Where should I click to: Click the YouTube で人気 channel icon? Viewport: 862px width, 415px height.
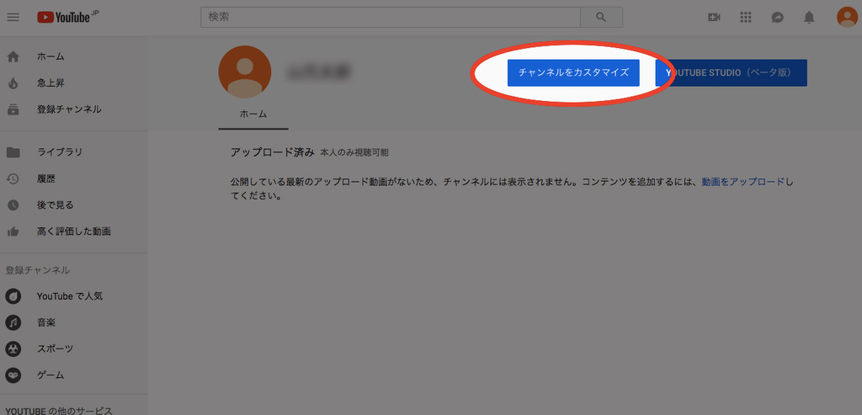(x=13, y=296)
